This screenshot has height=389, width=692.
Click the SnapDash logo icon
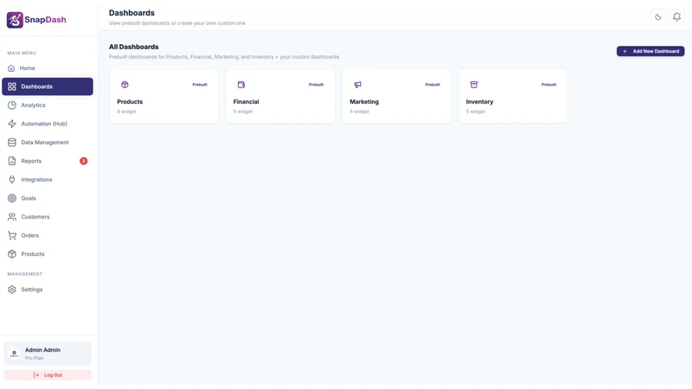(15, 20)
